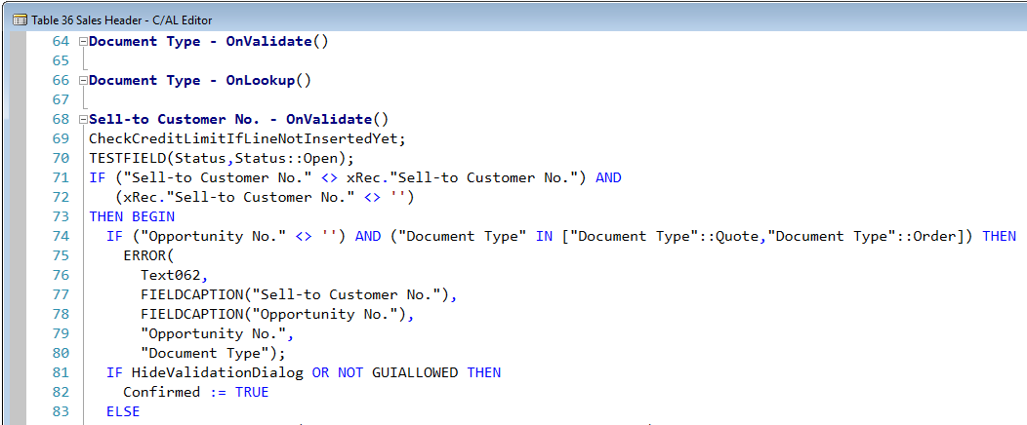The width and height of the screenshot is (1027, 425).
Task: Collapse the Sell-to Customer No. OnValidate trigger
Action: (x=83, y=120)
